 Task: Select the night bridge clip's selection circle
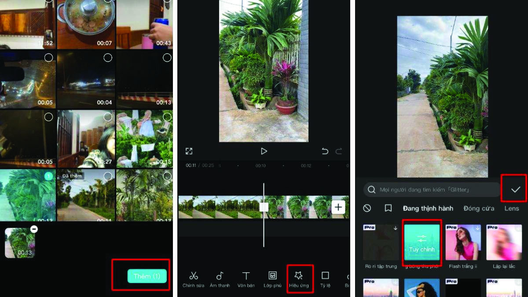pyautogui.click(x=167, y=57)
